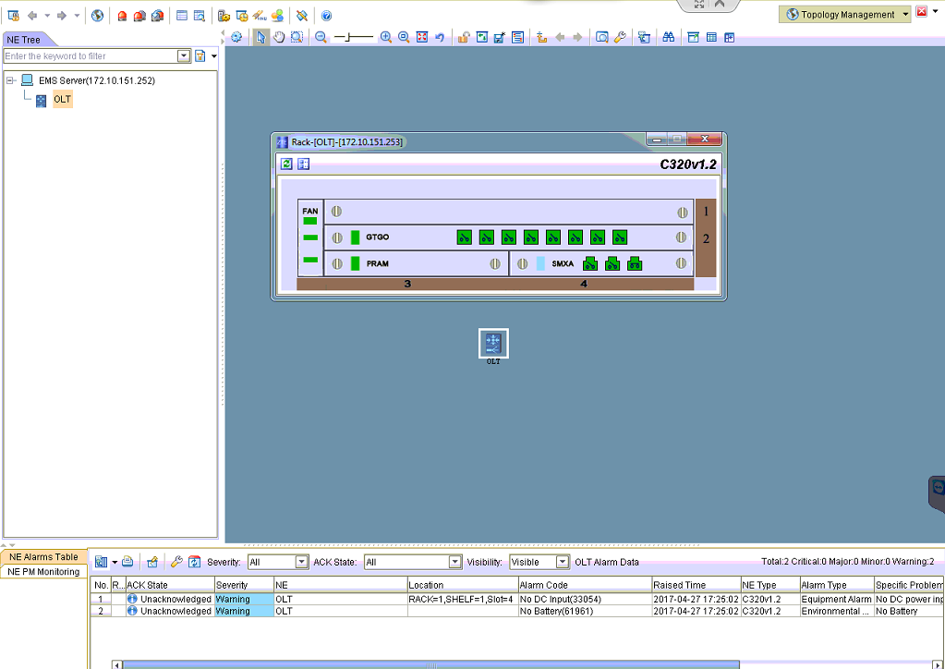The height and width of the screenshot is (669, 945).
Task: Open the forward arrow history dropdown
Action: 77,16
